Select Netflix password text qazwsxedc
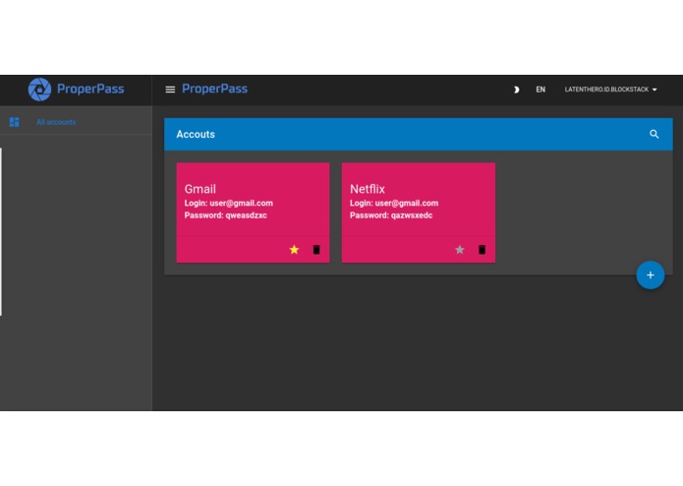The height and width of the screenshot is (486, 683). point(412,215)
